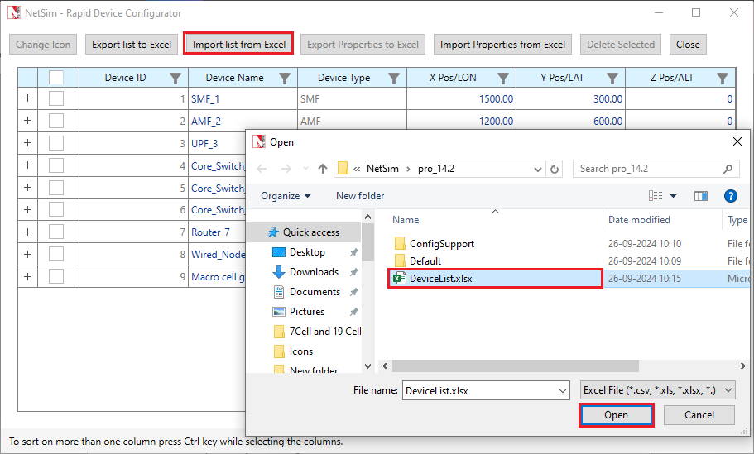The width and height of the screenshot is (754, 454).
Task: Open the address bar path dropdown
Action: 538,169
